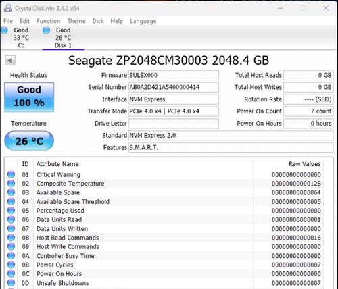Switch to the Disk 1 tab
This screenshot has width=338, height=289.
(x=63, y=38)
